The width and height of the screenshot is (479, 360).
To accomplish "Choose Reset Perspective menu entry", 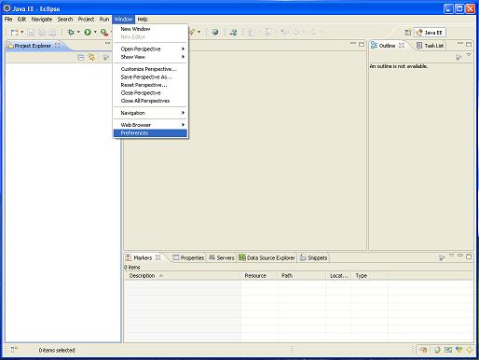I will pos(150,85).
